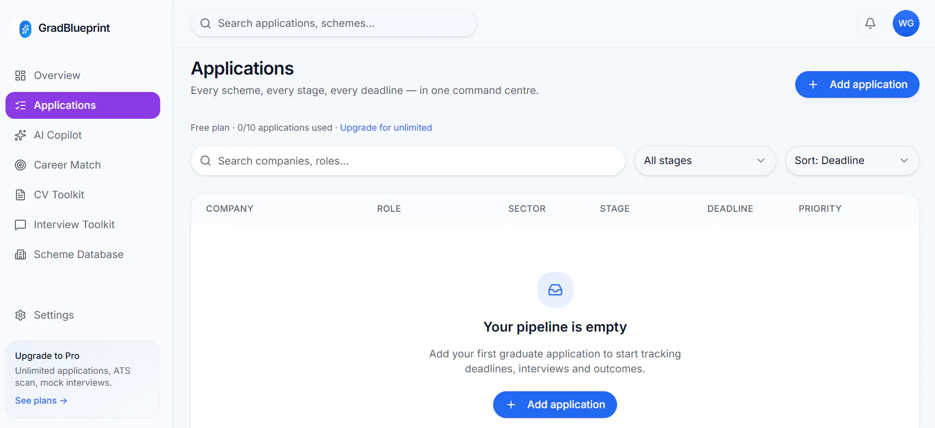
Task: Open the WG user avatar menu
Action: click(906, 23)
